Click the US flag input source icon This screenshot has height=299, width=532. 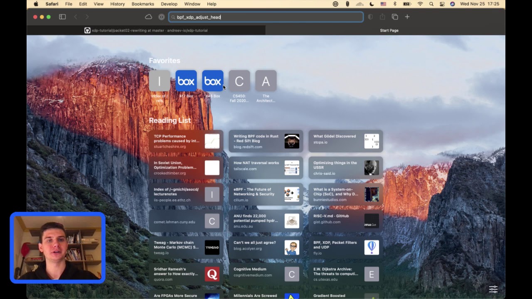pos(383,4)
